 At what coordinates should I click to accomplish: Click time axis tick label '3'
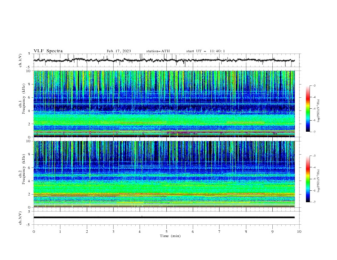[113, 232]
